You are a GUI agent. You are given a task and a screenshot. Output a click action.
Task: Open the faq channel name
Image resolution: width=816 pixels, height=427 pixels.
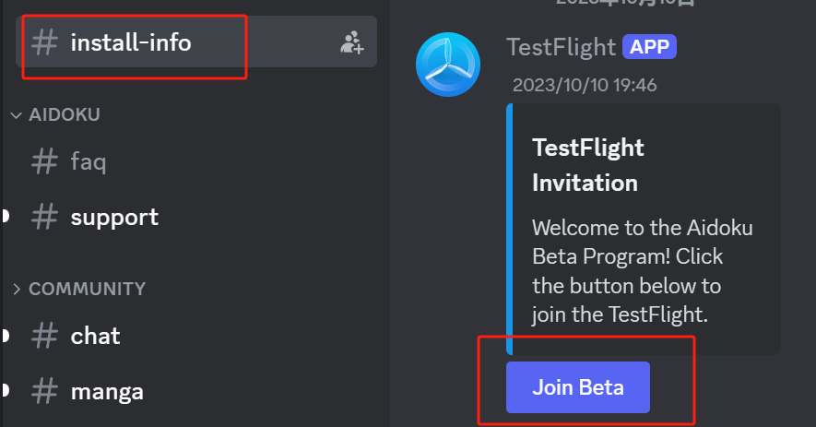click(89, 161)
